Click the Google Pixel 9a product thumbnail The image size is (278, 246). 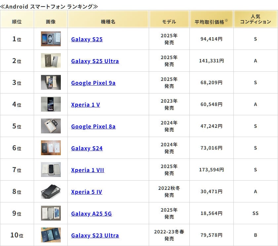tap(51, 82)
